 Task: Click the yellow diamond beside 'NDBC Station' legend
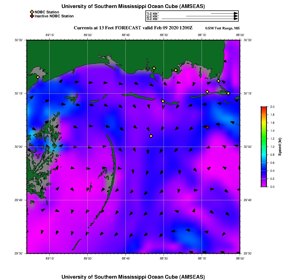(32, 12)
